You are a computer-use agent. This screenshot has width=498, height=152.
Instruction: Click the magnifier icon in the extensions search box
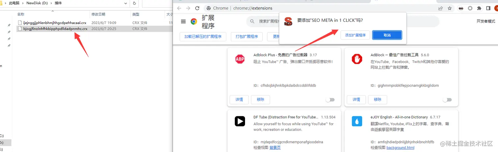(x=252, y=21)
